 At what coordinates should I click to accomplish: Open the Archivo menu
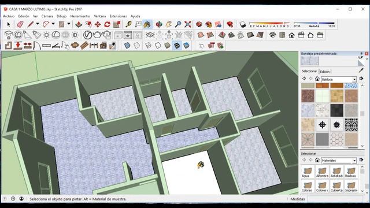9,16
